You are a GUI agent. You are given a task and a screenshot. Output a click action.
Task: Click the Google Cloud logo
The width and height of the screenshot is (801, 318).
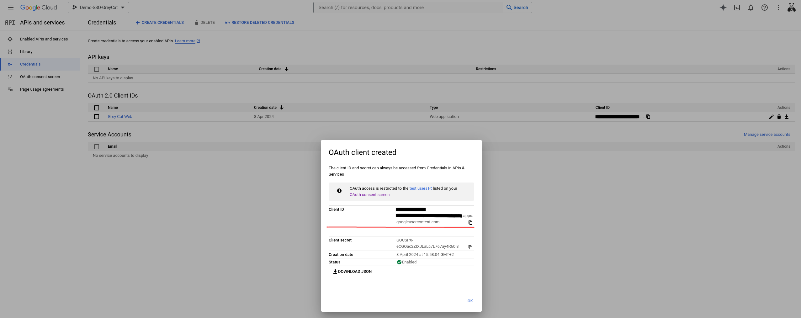39,8
